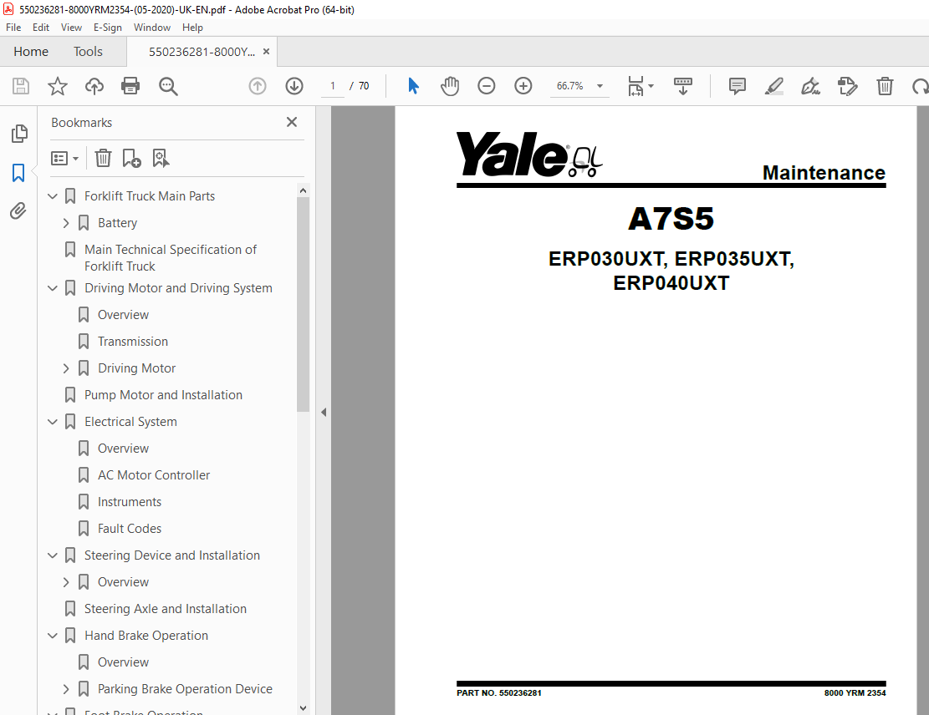929x715 pixels.
Task: Open the Edit menu
Action: coord(41,28)
